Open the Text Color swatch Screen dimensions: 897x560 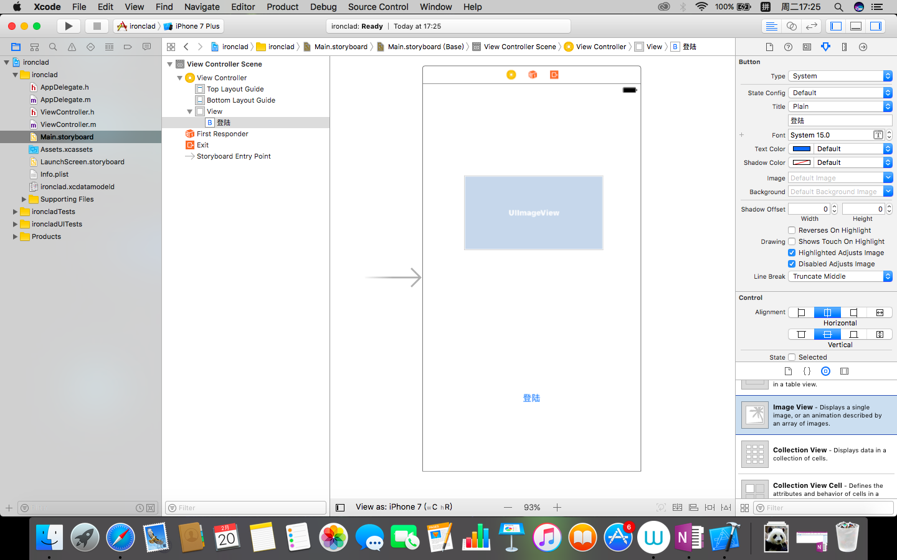click(801, 149)
